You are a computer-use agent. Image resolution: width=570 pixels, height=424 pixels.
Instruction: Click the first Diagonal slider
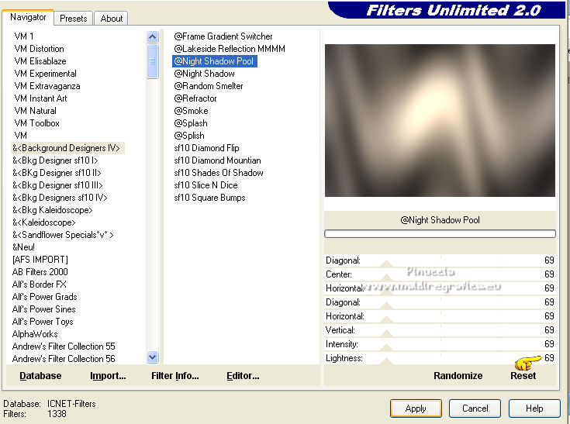tap(440, 260)
